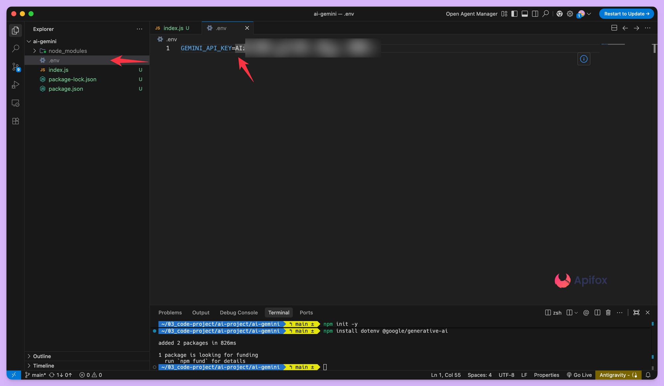Open Remote Explorer in activity bar
The width and height of the screenshot is (664, 386).
point(15,103)
